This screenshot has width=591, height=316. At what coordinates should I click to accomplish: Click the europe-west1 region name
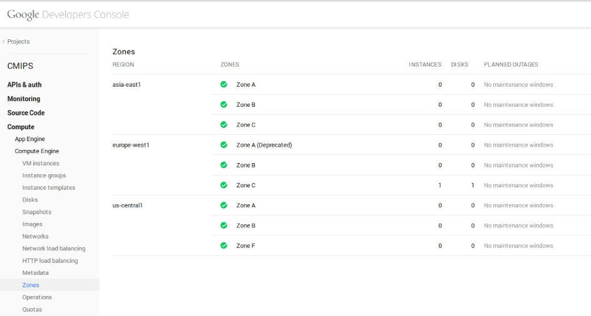point(131,145)
